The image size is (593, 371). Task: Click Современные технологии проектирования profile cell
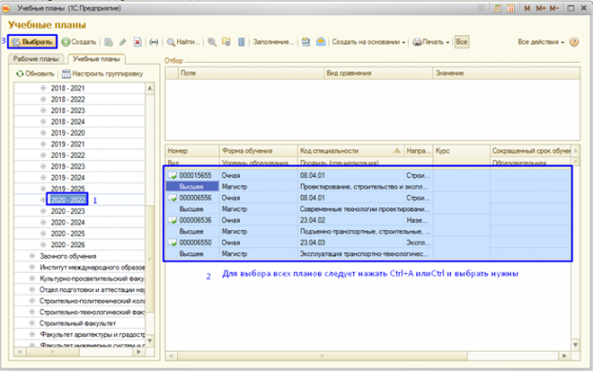pyautogui.click(x=365, y=209)
